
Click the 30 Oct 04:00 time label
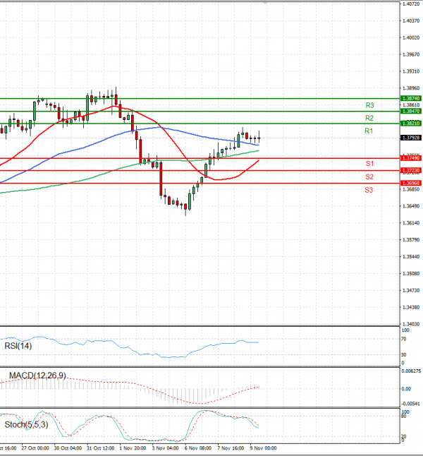pos(68,448)
